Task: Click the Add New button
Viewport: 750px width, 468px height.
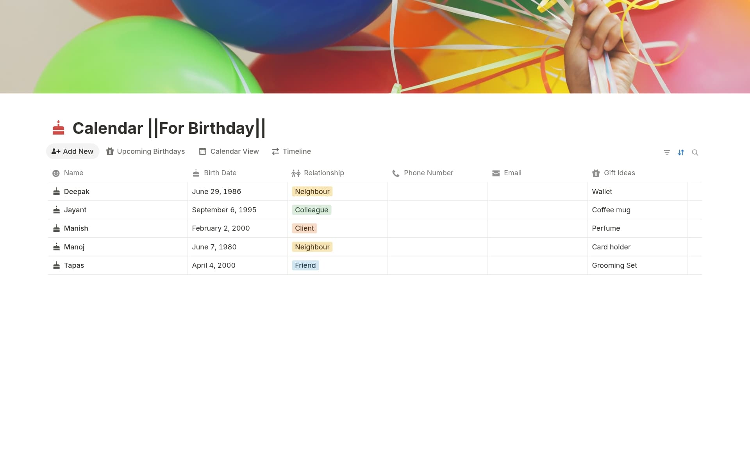Action: [73, 151]
